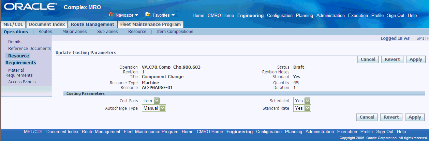Go to the Routes subtab
The width and height of the screenshot is (429, 141).
(45, 32)
